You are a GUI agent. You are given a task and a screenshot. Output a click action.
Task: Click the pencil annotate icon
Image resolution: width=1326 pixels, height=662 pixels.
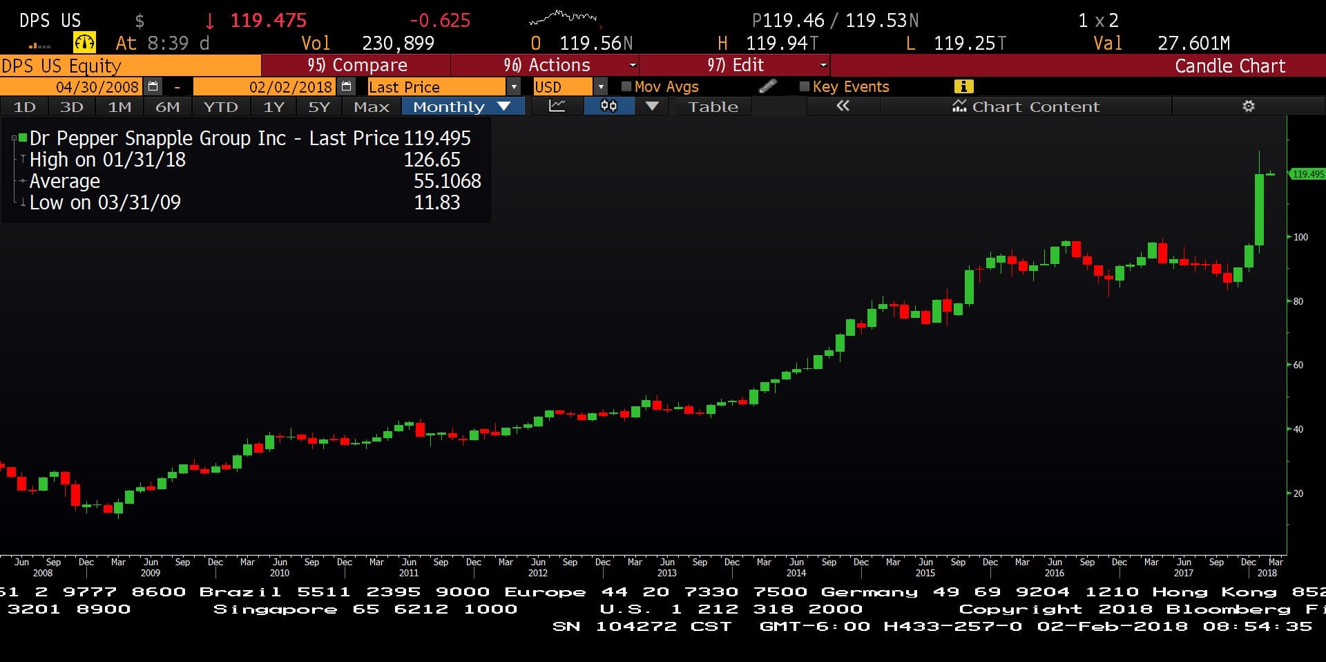tap(767, 86)
